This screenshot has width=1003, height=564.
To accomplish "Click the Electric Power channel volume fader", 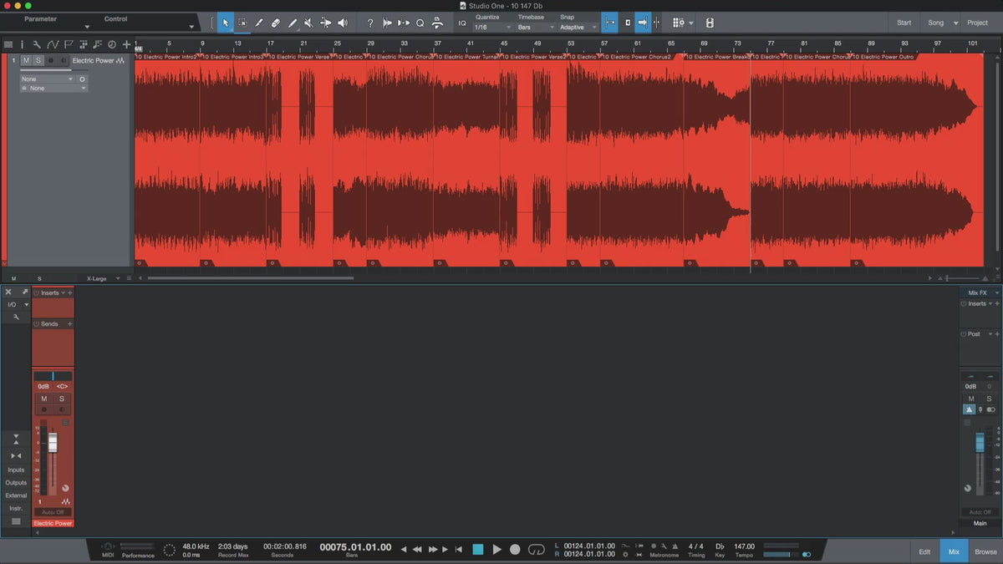I will [53, 443].
